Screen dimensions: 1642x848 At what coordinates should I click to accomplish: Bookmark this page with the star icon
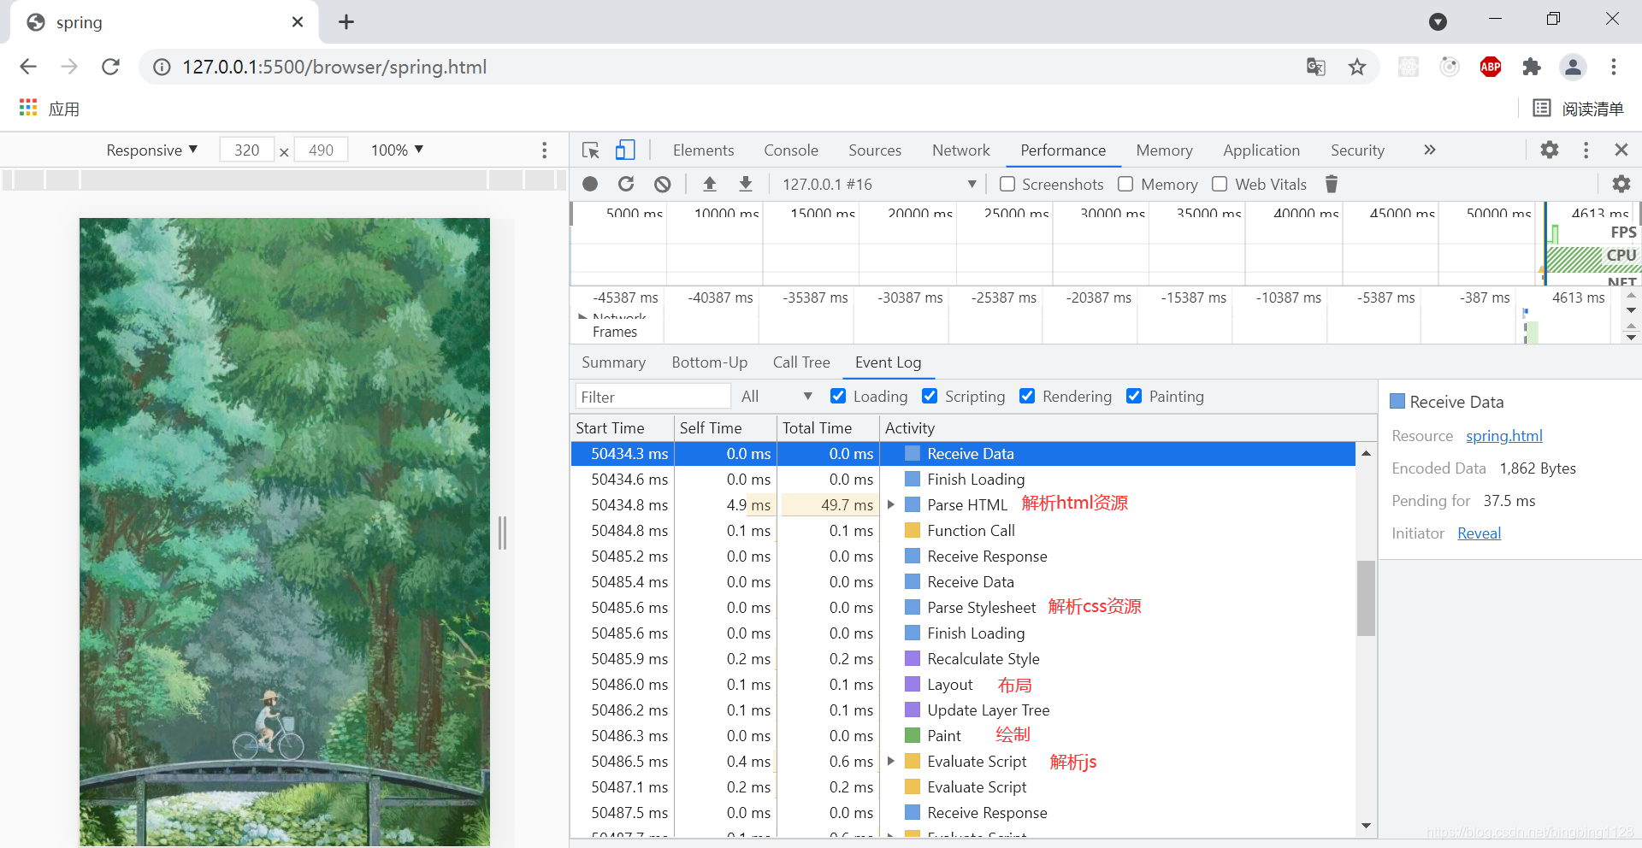tap(1357, 67)
